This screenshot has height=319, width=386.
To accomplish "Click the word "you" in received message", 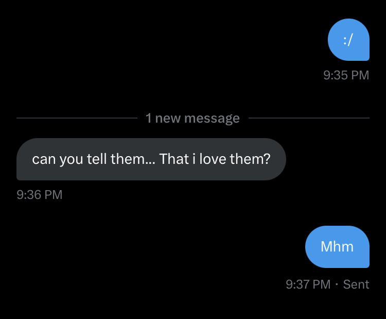I will [x=71, y=159].
